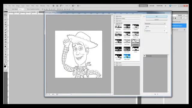Choose the Bas Relief filter thumbnail
192x108 pixels.
[118, 27]
